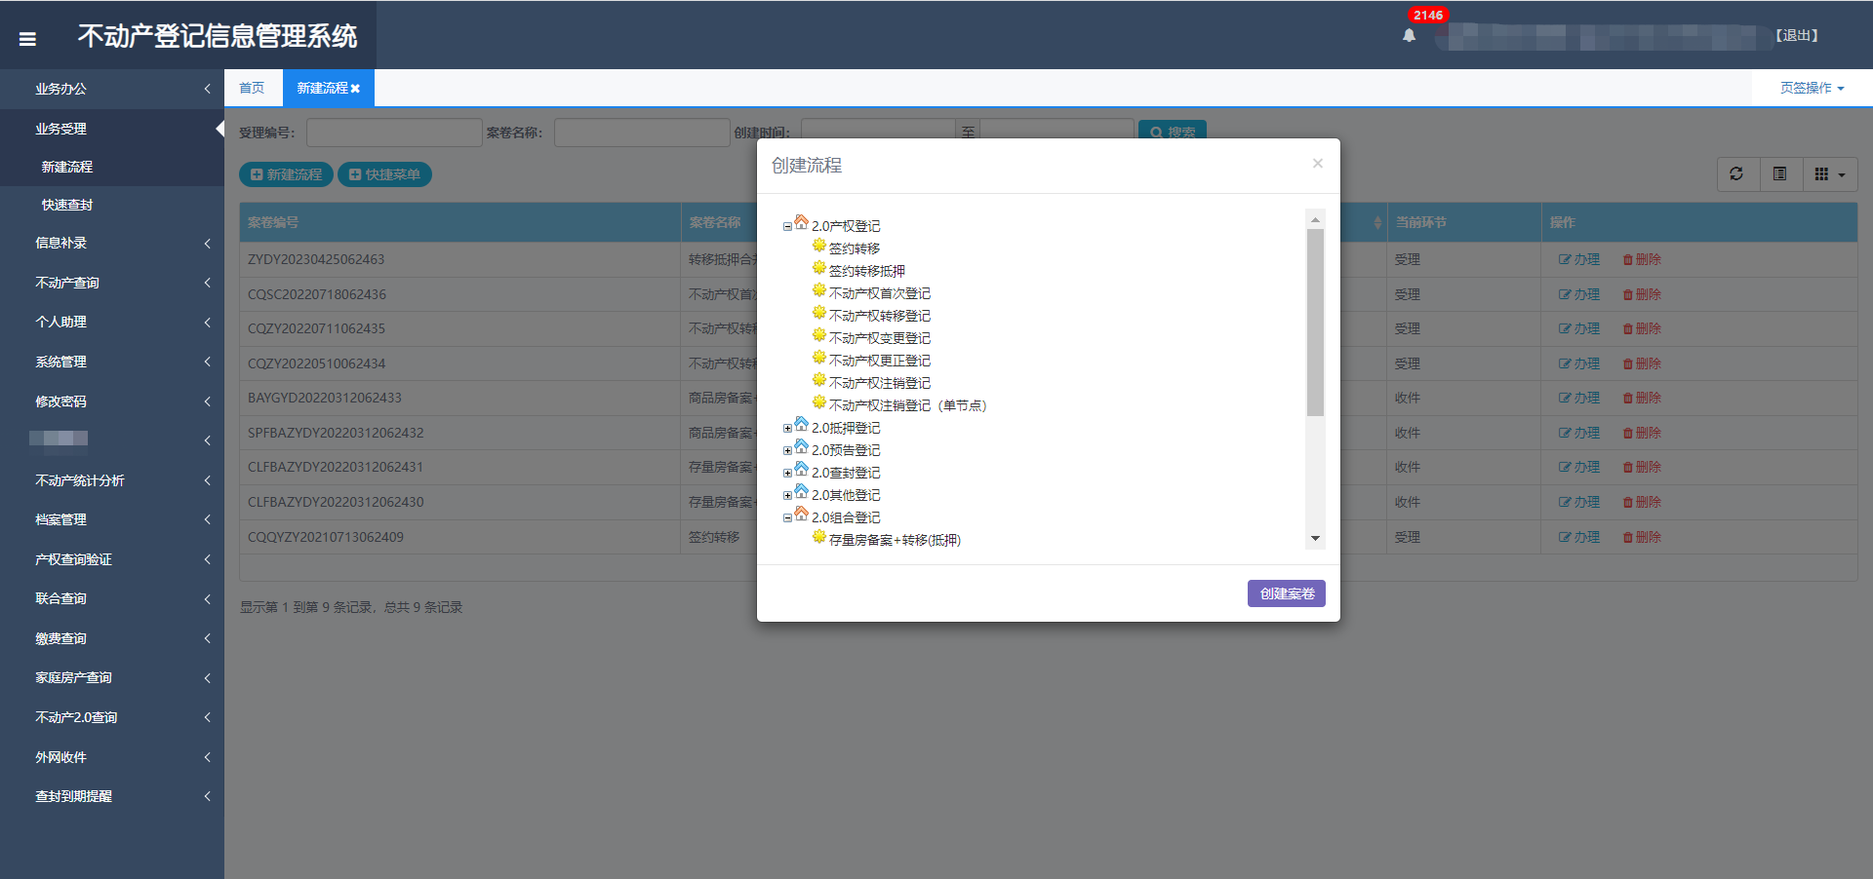Image resolution: width=1873 pixels, height=879 pixels.
Task: Click 办理 for CQSC20220718062436
Action: [x=1579, y=294]
